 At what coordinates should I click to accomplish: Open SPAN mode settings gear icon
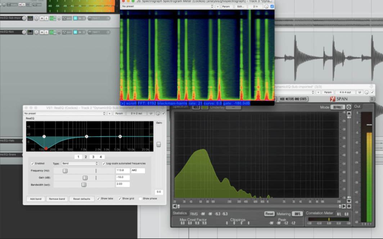(348, 107)
